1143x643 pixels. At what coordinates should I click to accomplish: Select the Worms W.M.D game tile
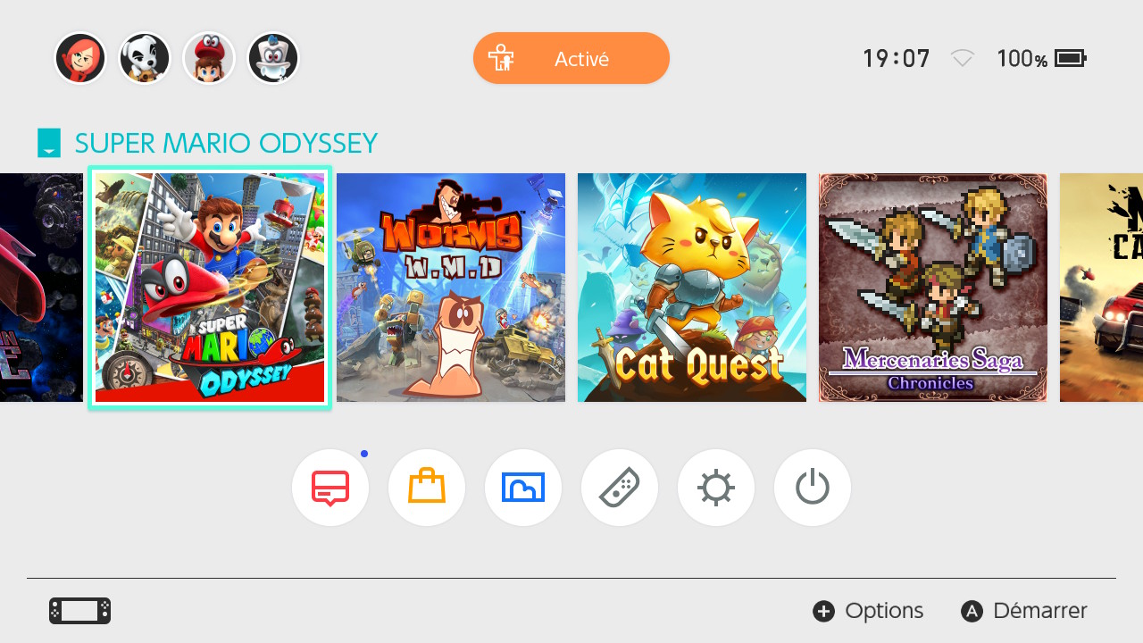point(451,288)
